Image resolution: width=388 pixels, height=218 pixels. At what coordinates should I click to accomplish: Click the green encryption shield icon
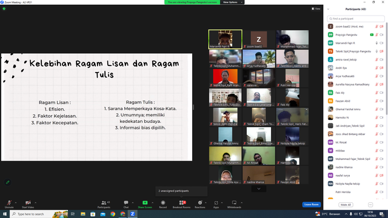[x=4, y=8]
